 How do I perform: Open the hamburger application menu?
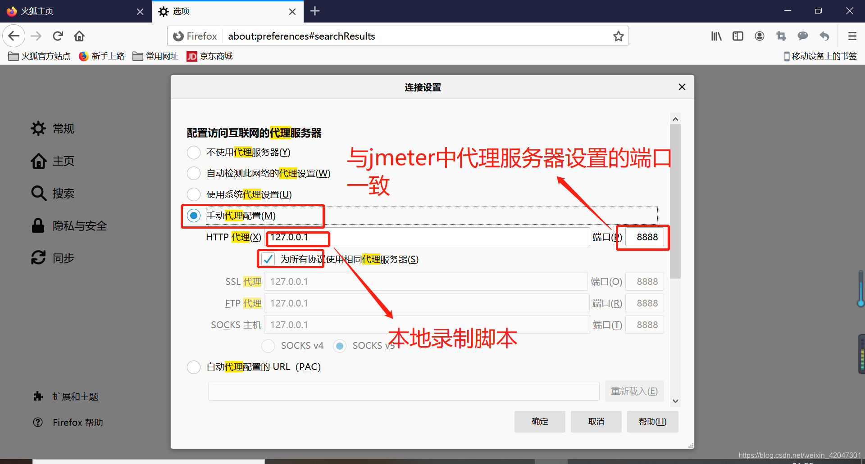pos(852,36)
